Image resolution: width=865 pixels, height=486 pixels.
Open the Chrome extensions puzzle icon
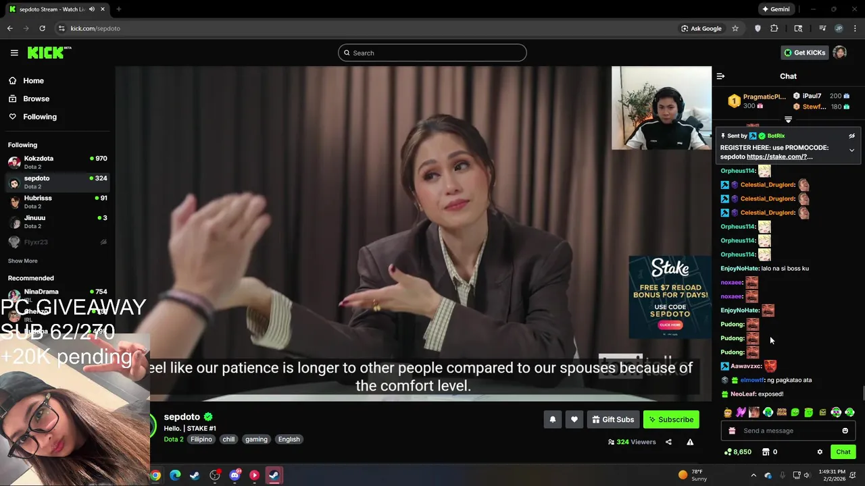point(774,28)
